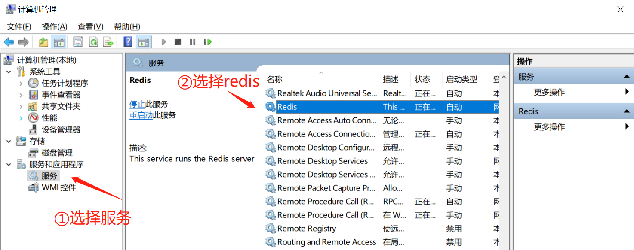Viewport: 634px width, 250px height.
Task: Start the service with the play icon
Action: [x=163, y=42]
